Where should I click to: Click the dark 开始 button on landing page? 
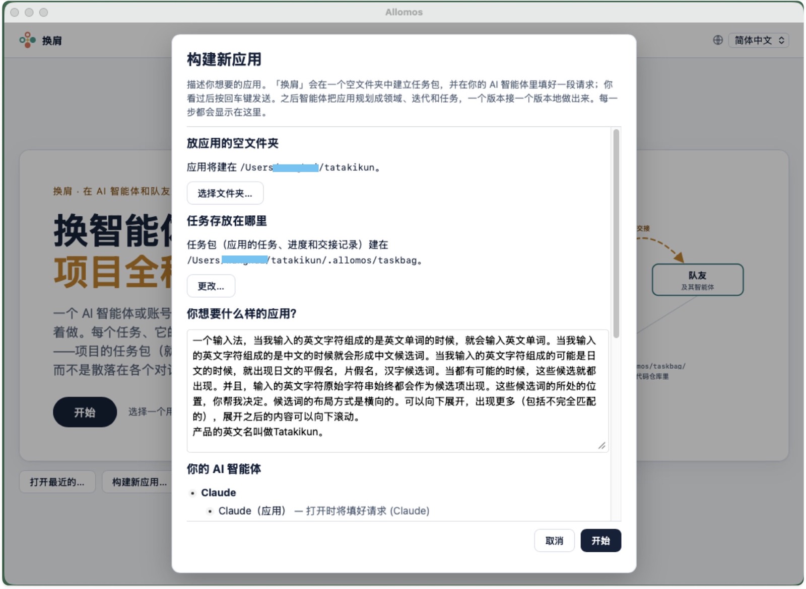tap(85, 412)
